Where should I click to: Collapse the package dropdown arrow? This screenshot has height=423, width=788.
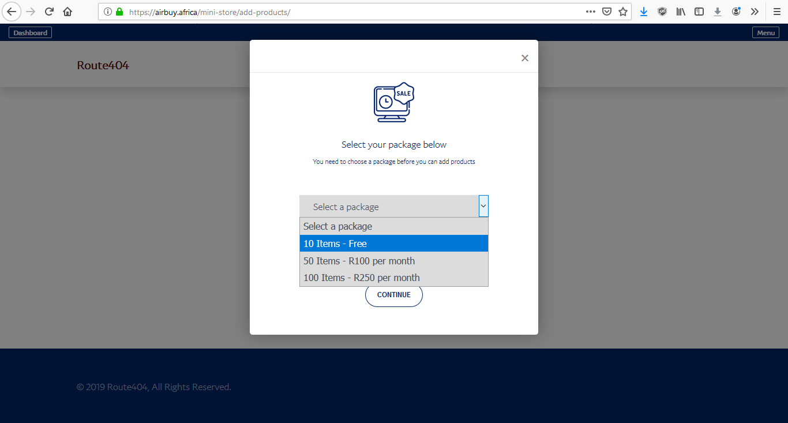coord(483,206)
